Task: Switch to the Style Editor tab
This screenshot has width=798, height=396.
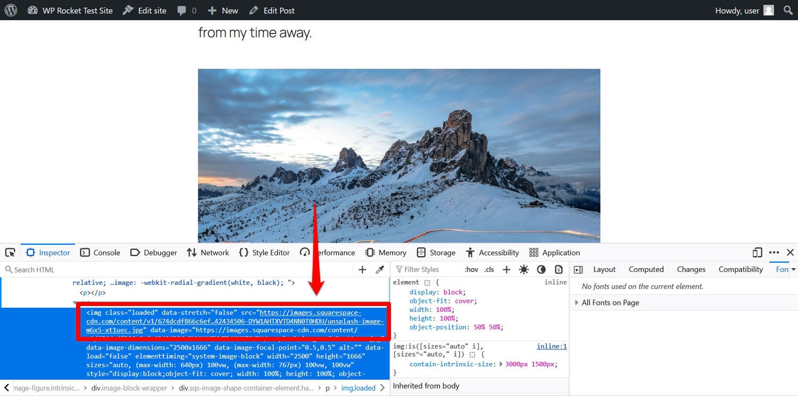Action: tap(264, 252)
